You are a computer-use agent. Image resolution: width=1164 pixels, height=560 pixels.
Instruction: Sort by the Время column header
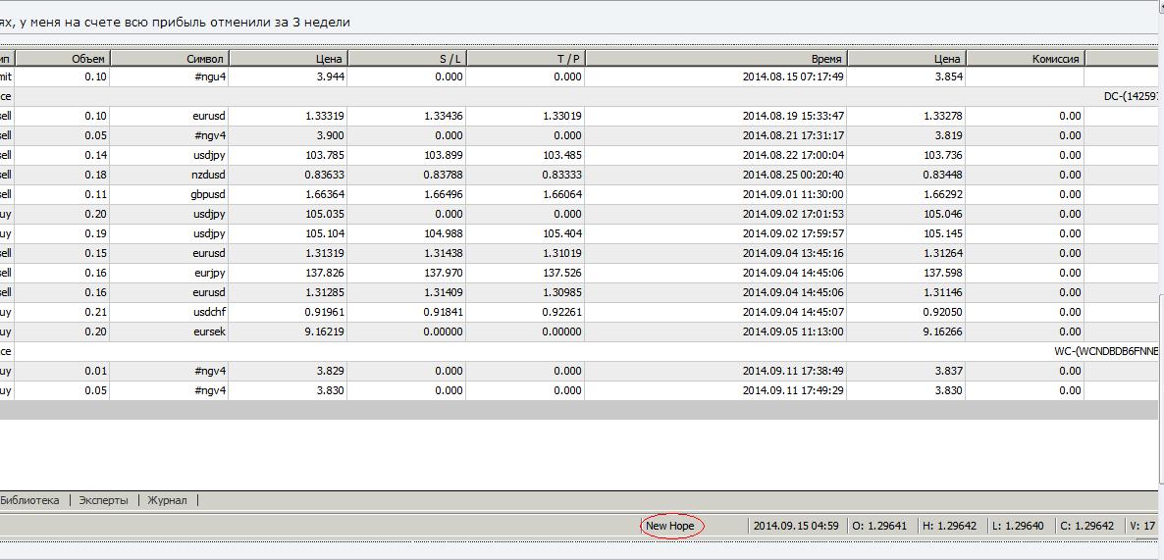(x=715, y=59)
